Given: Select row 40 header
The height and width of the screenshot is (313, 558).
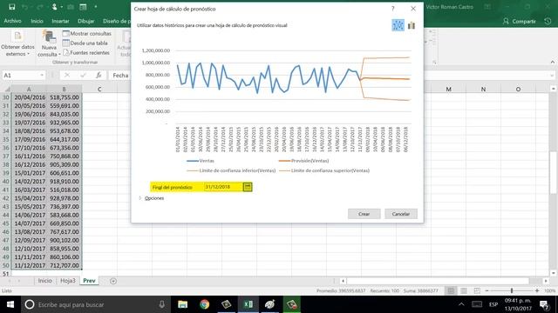Looking at the screenshot, I should (6, 182).
